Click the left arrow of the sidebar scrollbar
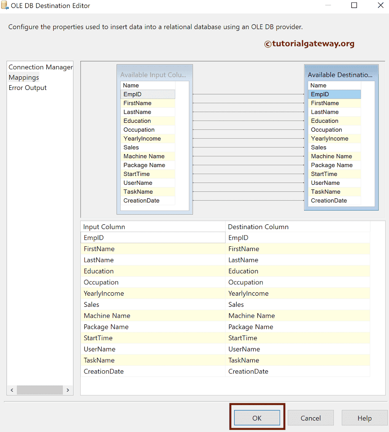This screenshot has height=432, width=389. coord(12,390)
